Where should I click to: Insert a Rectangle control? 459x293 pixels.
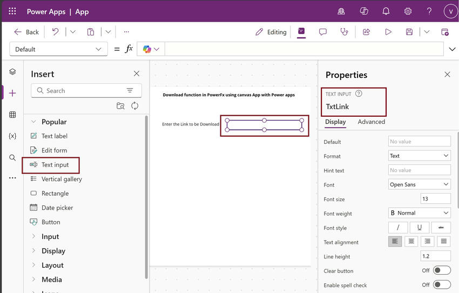55,194
